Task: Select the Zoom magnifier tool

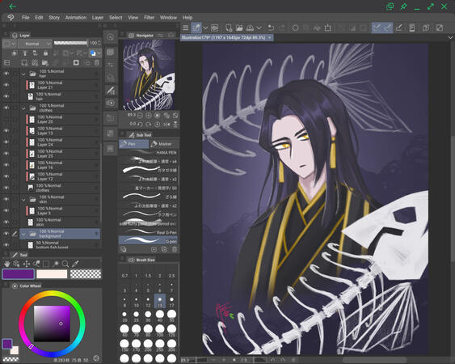Action: click(65, 264)
